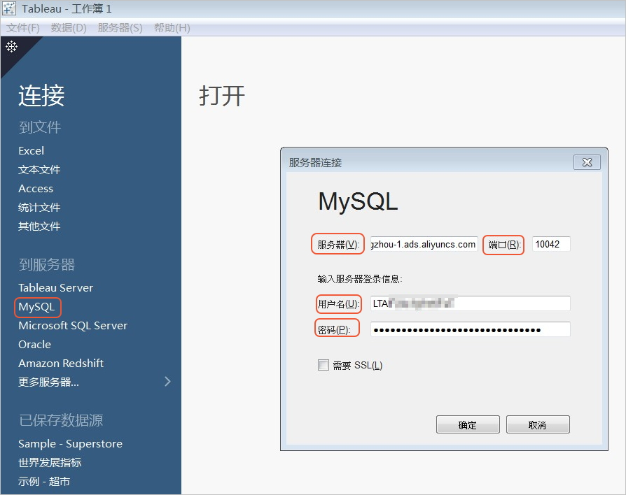Click the 需要 SSL(L) label text
Viewport: 626px width, 495px height.
click(358, 365)
